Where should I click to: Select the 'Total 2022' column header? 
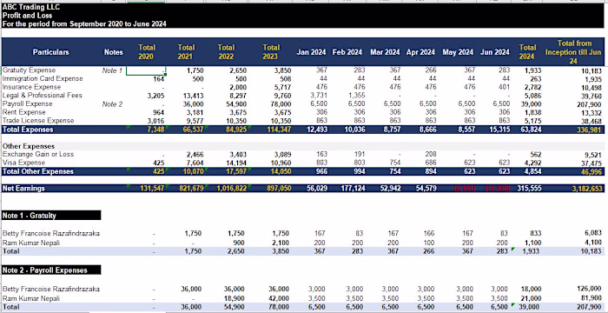point(226,52)
